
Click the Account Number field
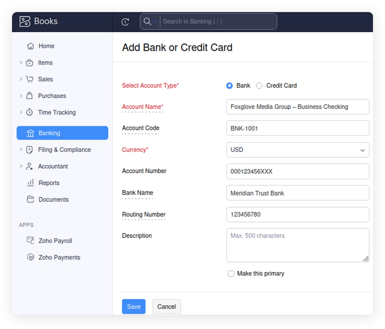pos(298,171)
